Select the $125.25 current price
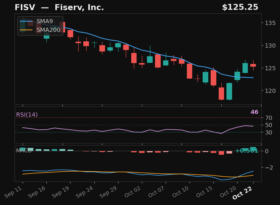The image size is (280, 205). 240,7
